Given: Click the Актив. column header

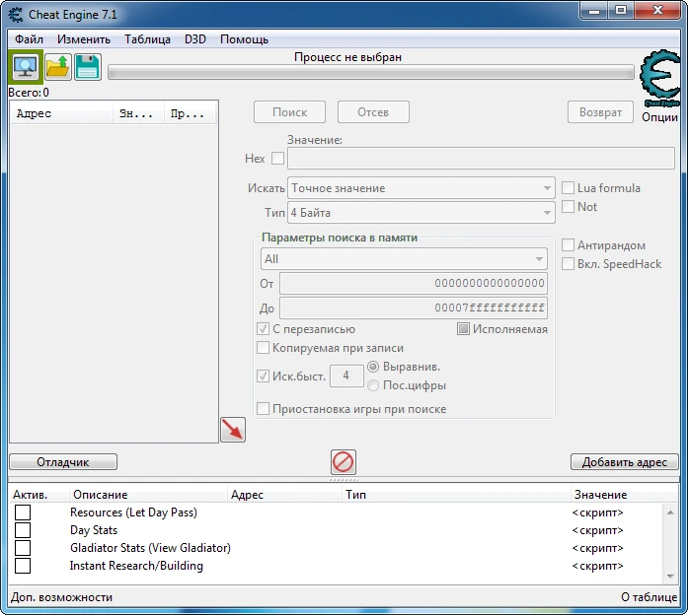Looking at the screenshot, I should (39, 495).
